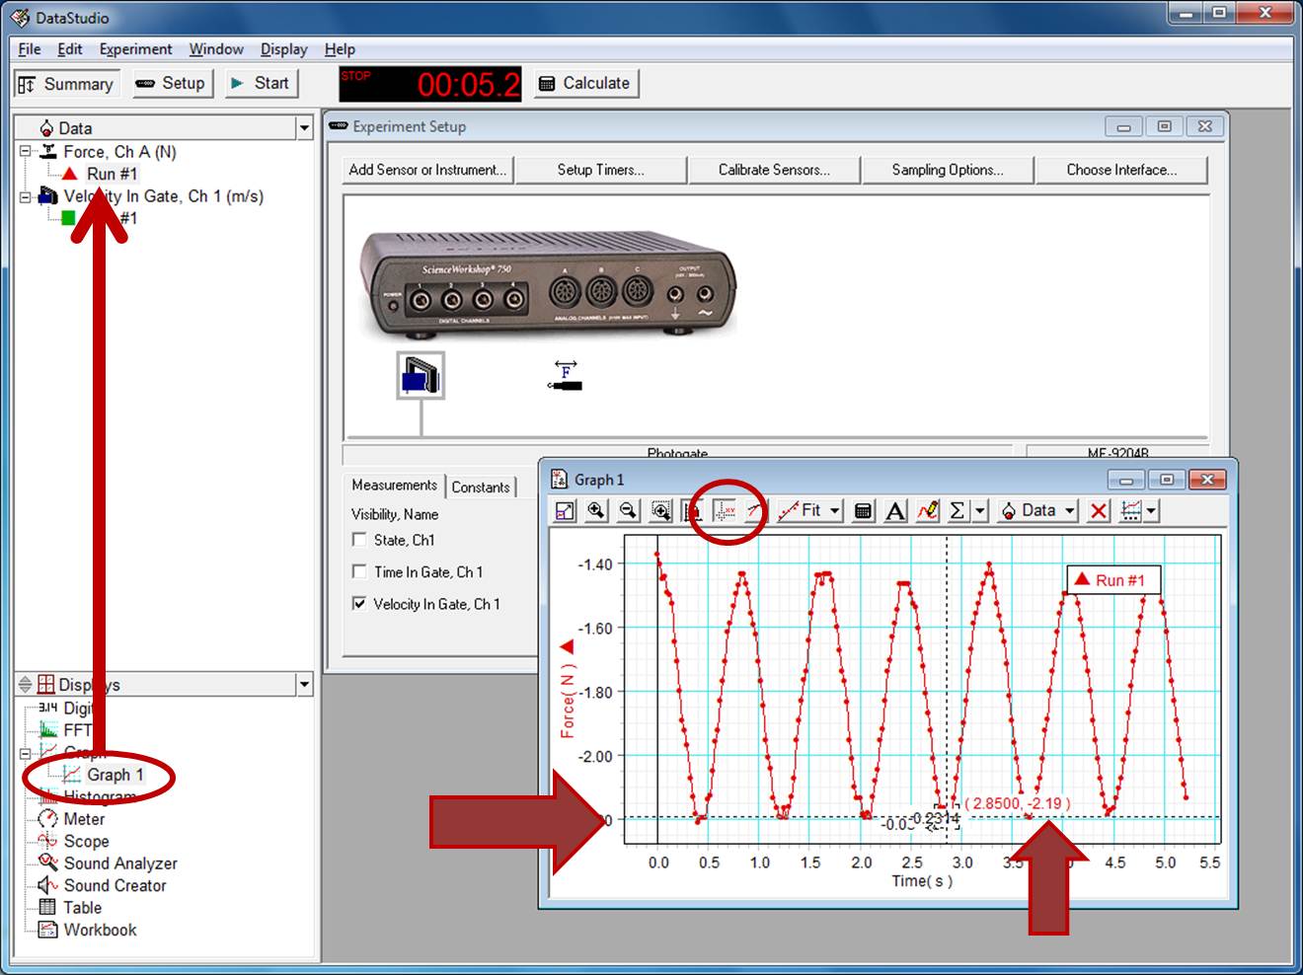1303x975 pixels.
Task: Click the Calibrate Sensors button
Action: [x=774, y=170]
